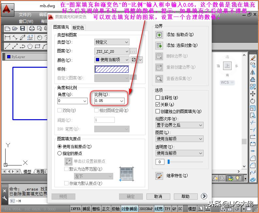Screen dimensions: 259x213
Task: Click the Open file toolbar icon
Action: point(15,29)
